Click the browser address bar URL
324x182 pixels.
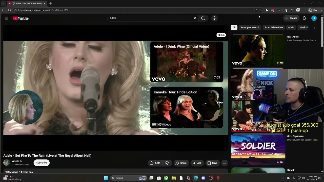click(43, 10)
